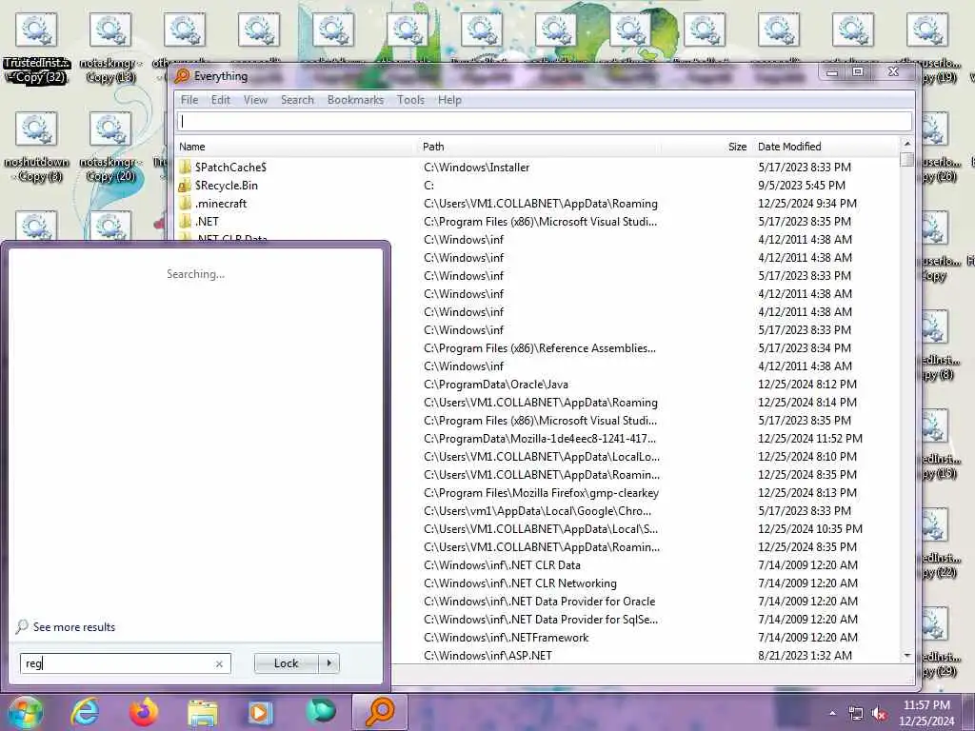975x731 pixels.
Task: Click the Mozilla Firefox\gmp-clearkey path
Action: 541,493
